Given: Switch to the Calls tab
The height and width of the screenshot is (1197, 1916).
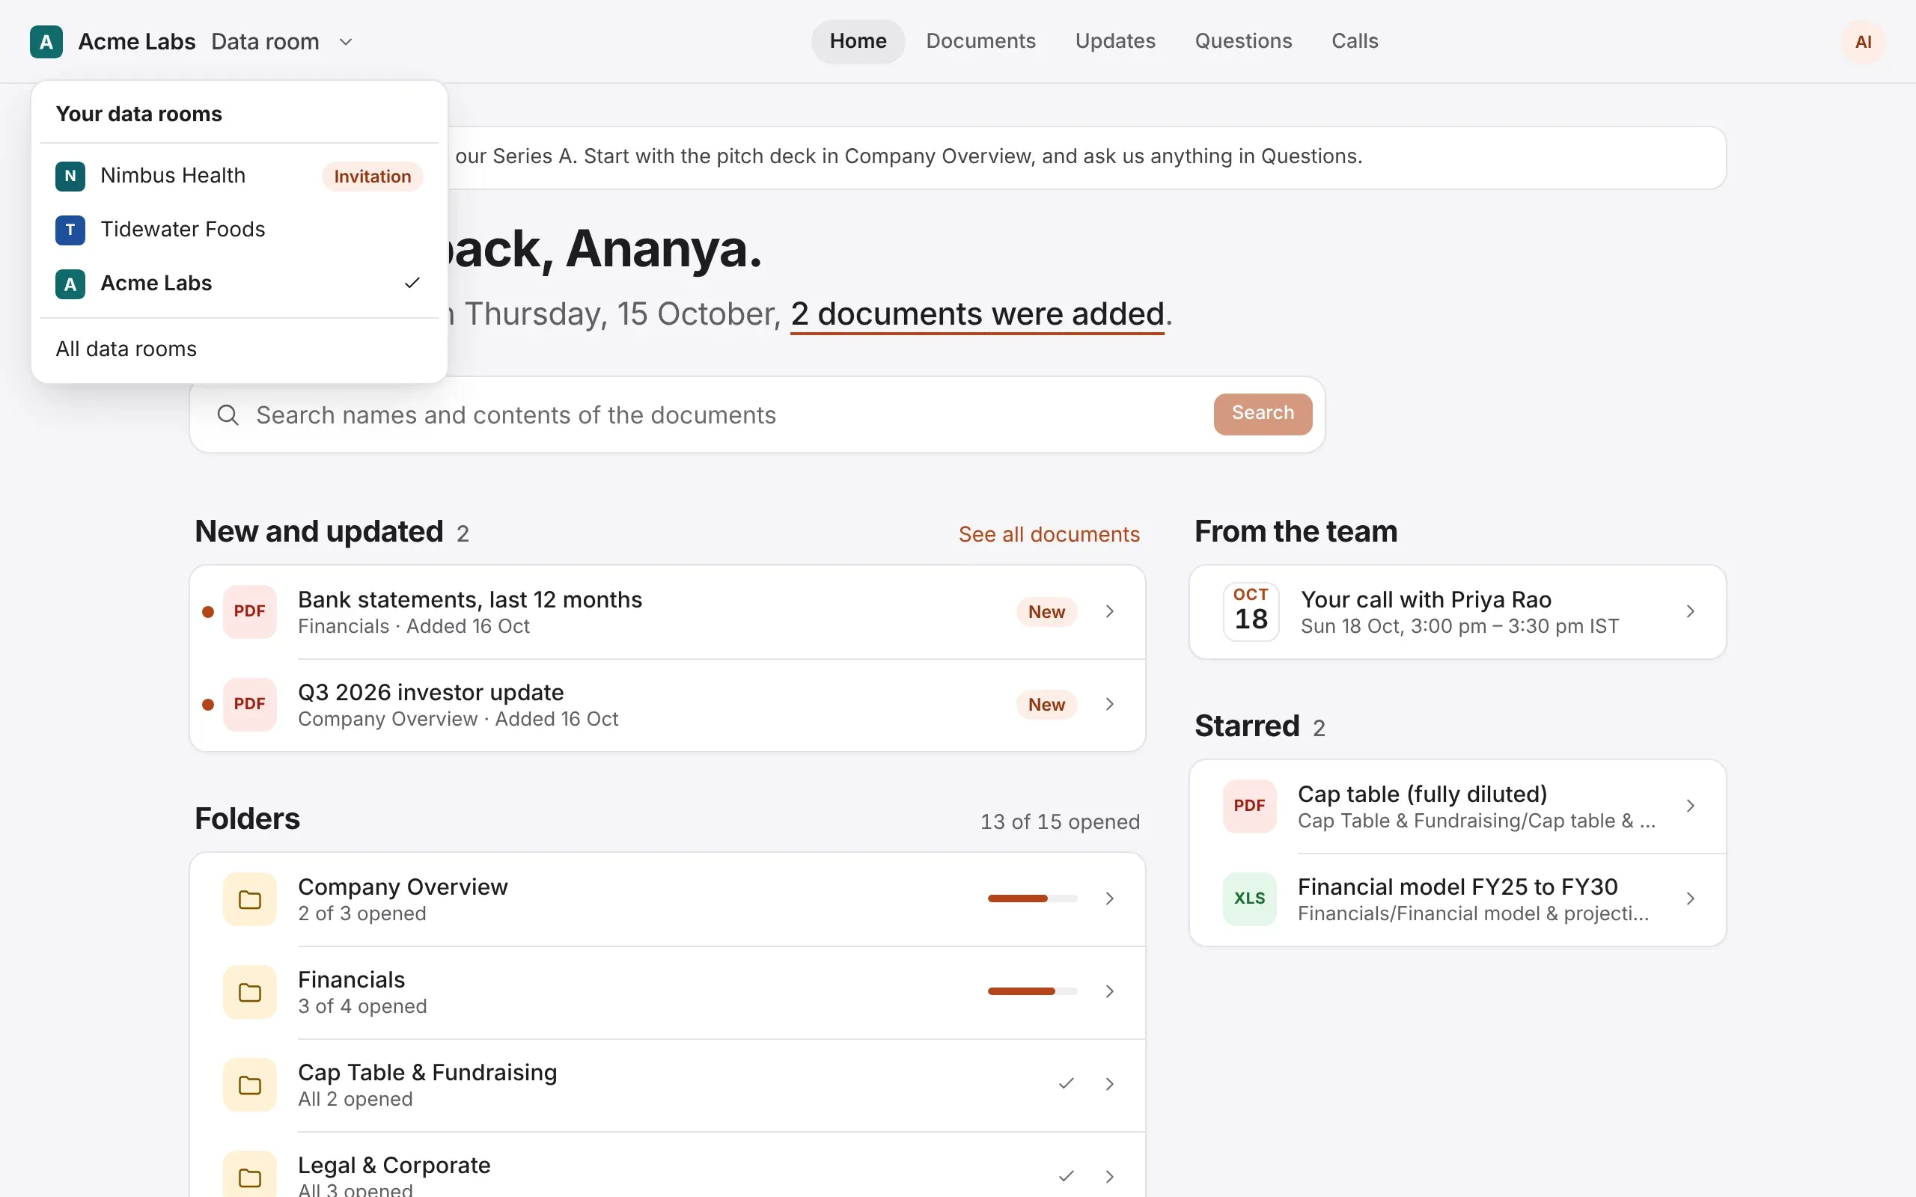Looking at the screenshot, I should coord(1355,41).
